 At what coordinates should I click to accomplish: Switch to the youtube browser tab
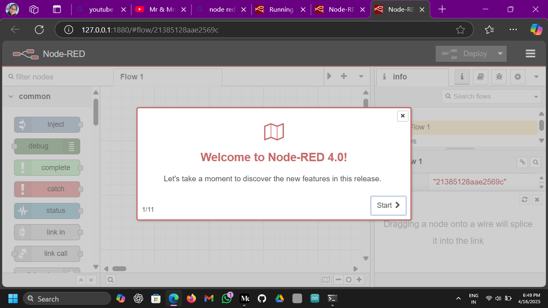pyautogui.click(x=101, y=9)
